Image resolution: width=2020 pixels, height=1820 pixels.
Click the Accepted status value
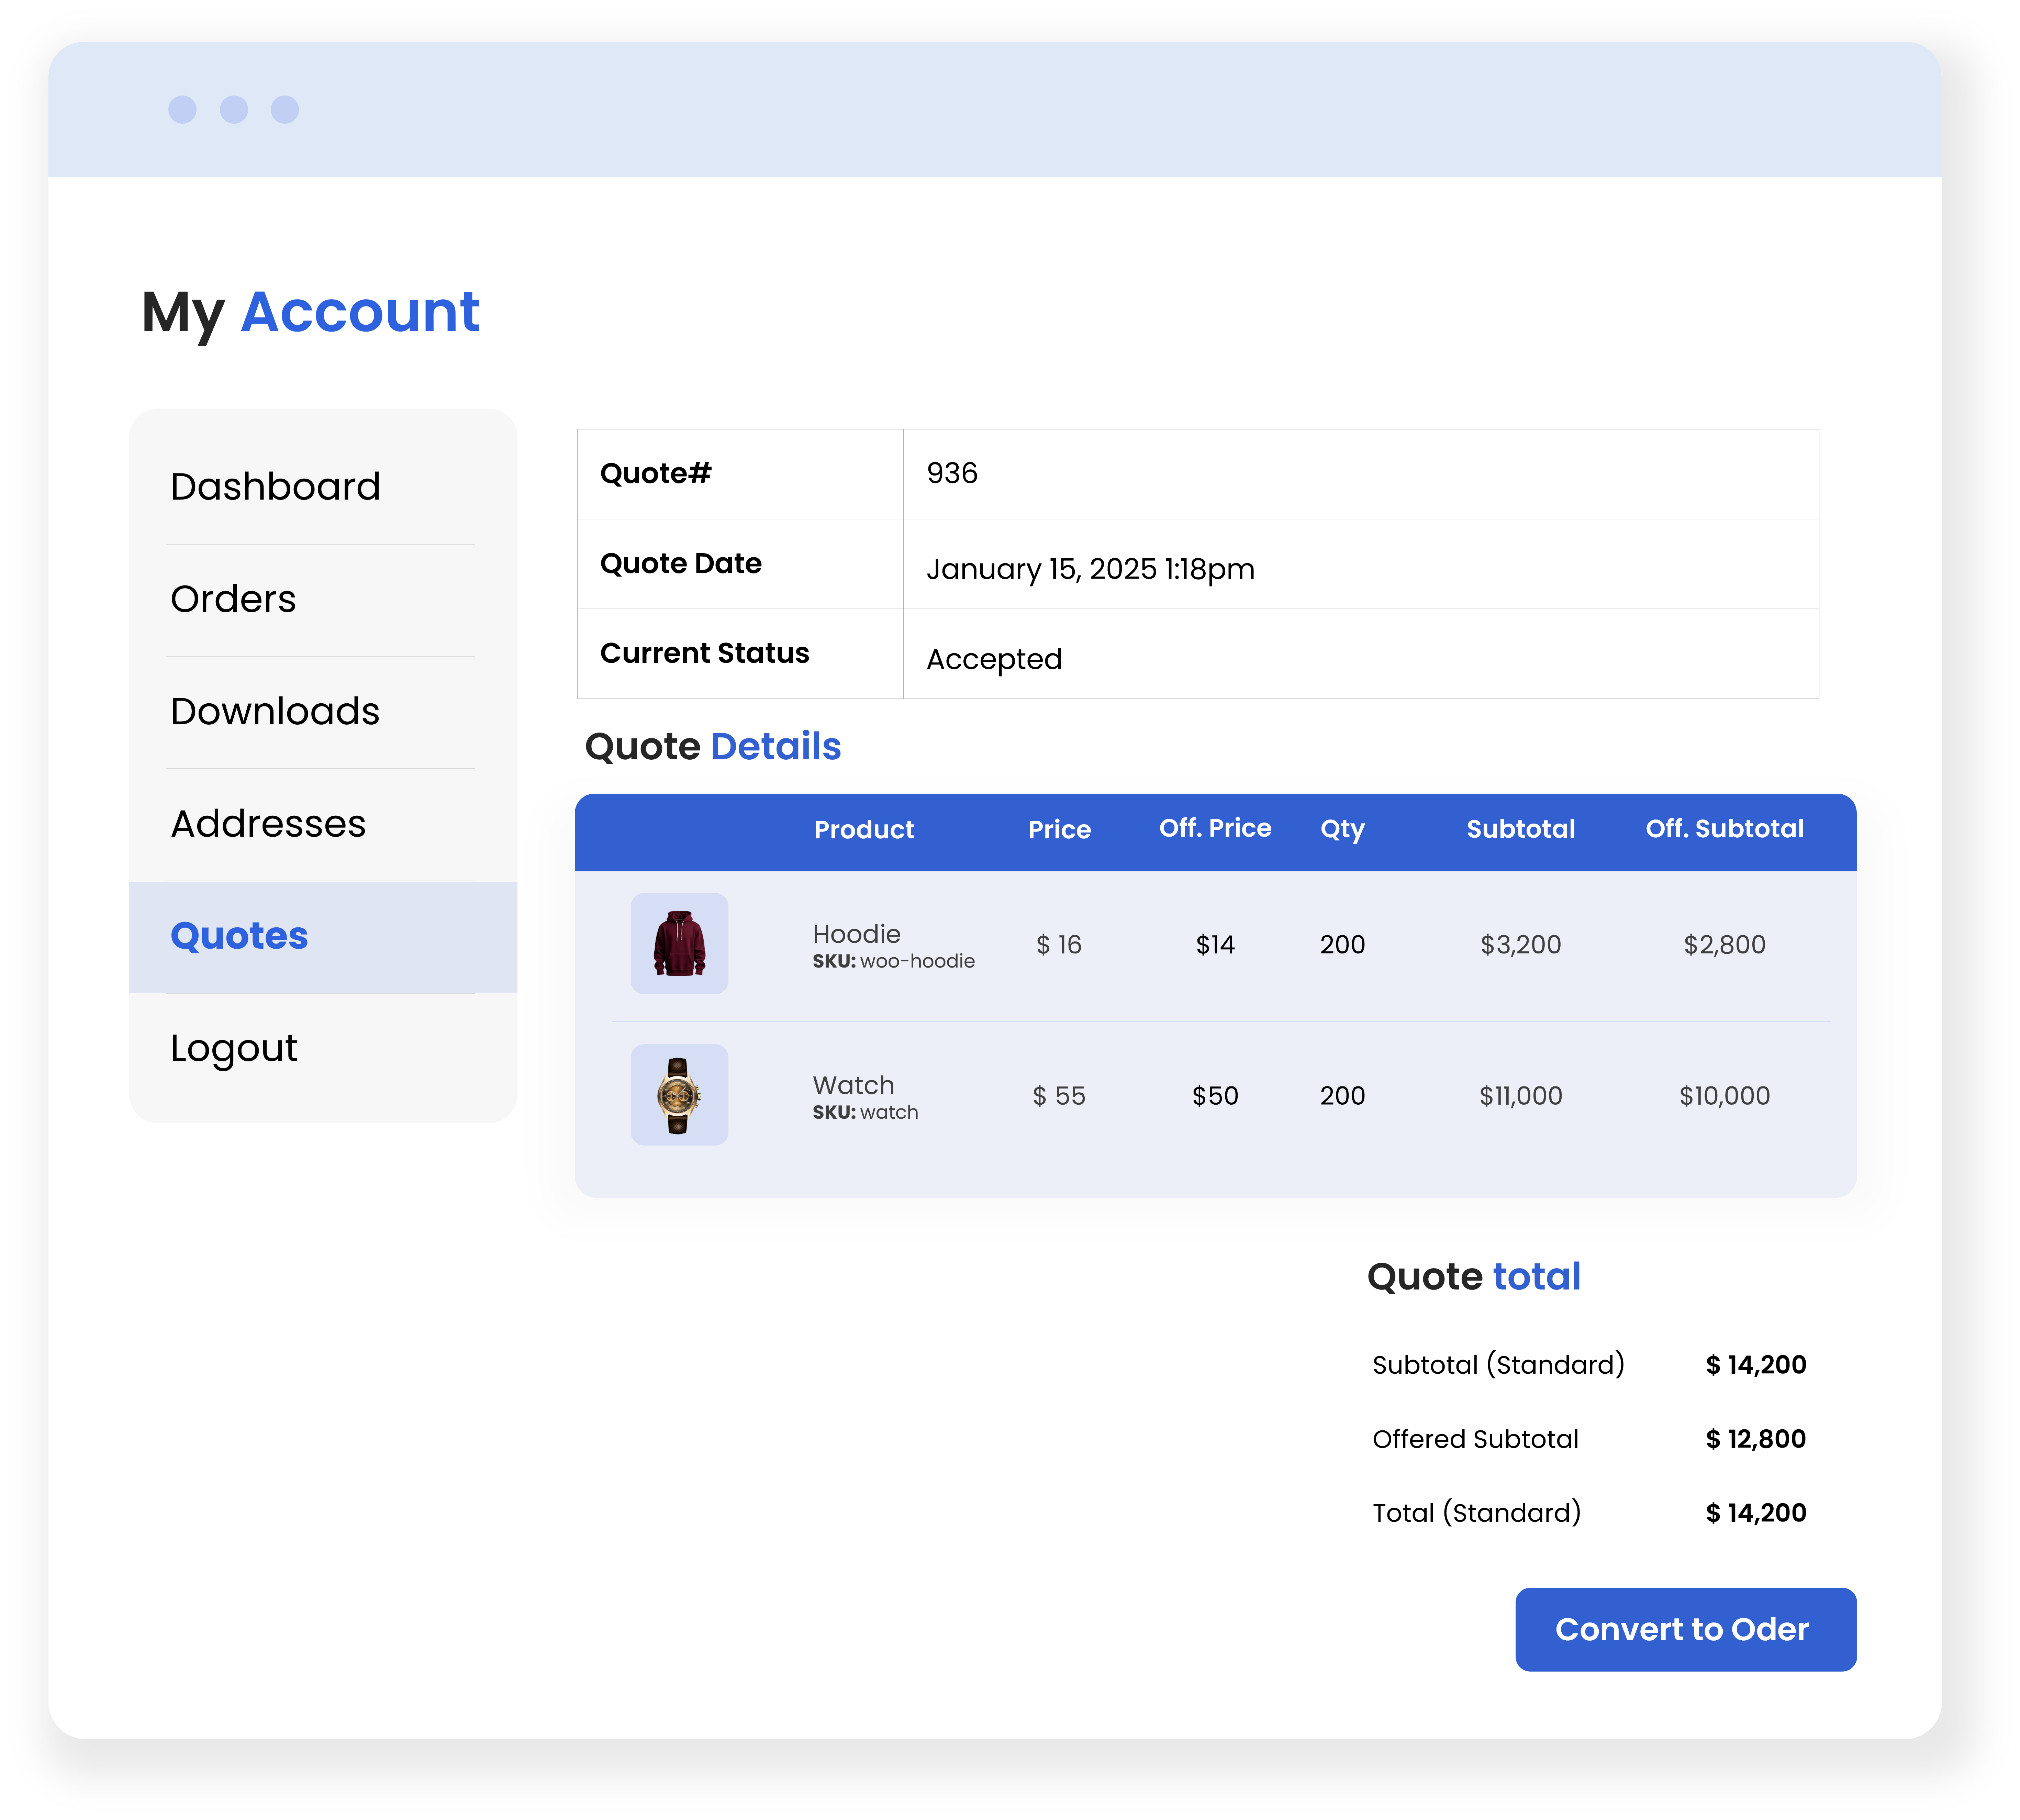tap(994, 659)
